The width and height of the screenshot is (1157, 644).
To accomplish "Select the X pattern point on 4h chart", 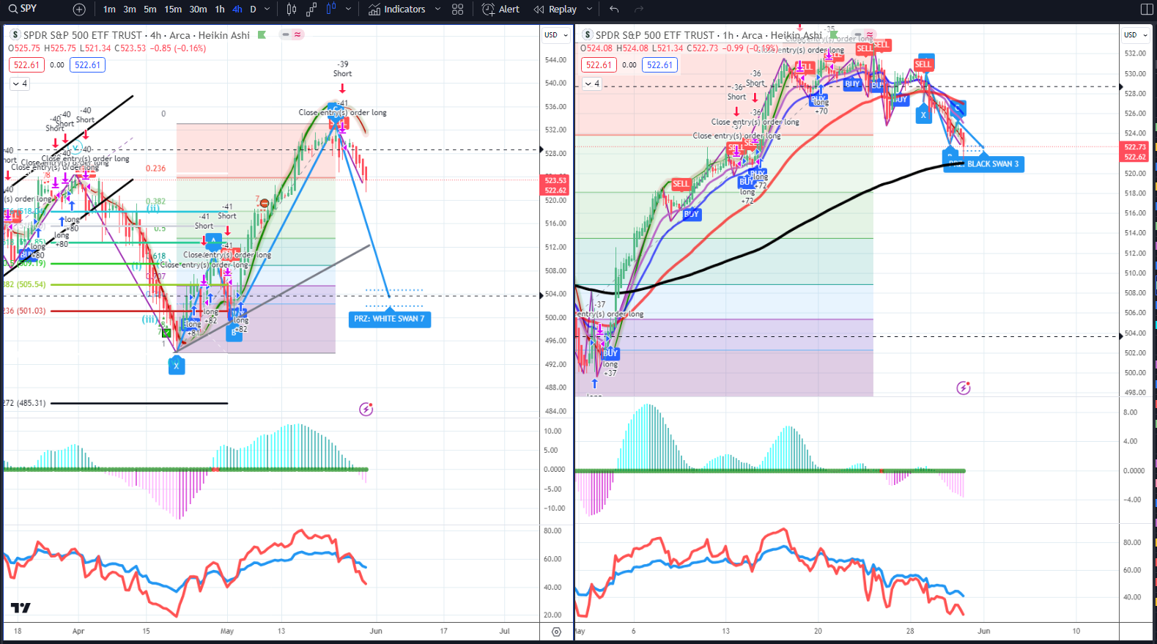I will [x=177, y=366].
